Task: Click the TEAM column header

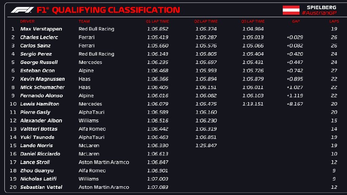Action: (84, 22)
